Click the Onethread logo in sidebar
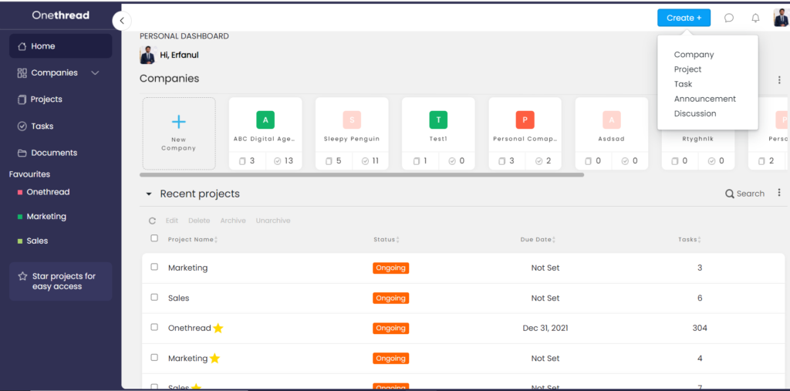790x391 pixels. (60, 15)
